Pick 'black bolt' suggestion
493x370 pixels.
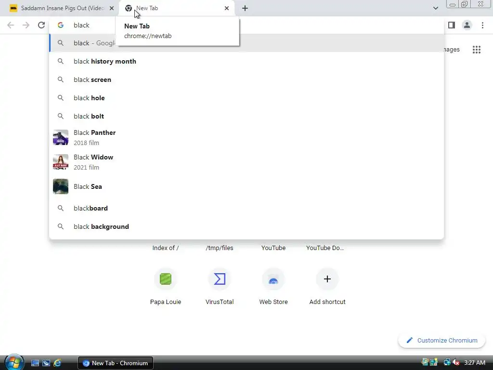tap(247, 116)
